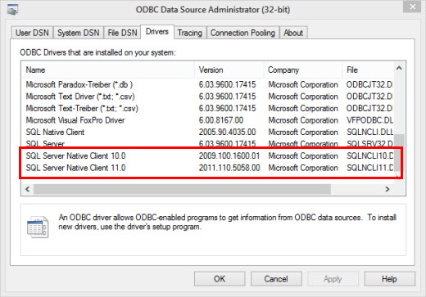Click version 6.03.9600.17415 in Paradox-Treiber row
Image resolution: width=426 pixels, height=297 pixels.
click(x=227, y=84)
